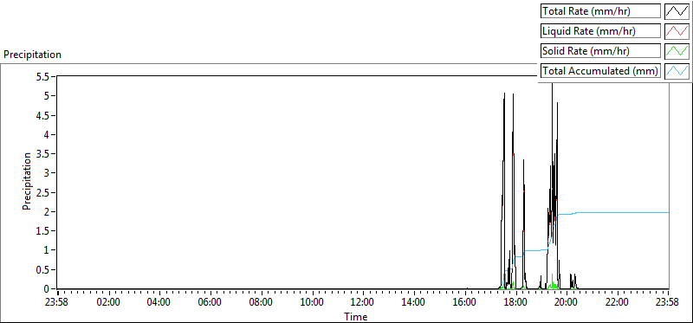Click the 23:58 start time axis label
This screenshot has width=693, height=323.
coord(57,303)
